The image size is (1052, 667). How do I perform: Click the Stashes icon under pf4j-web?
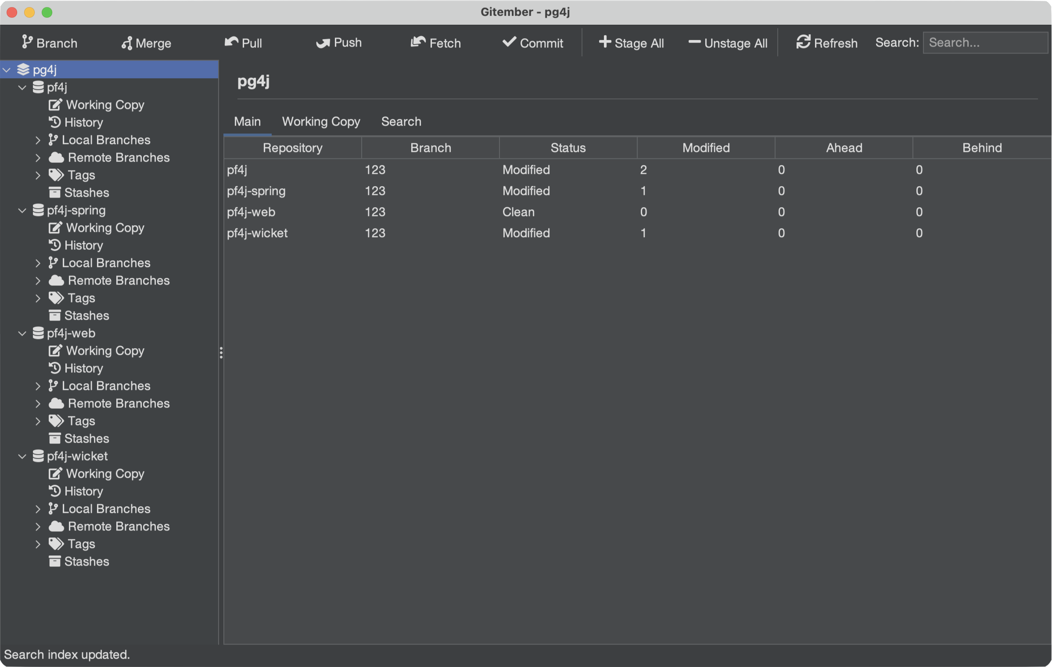point(54,438)
